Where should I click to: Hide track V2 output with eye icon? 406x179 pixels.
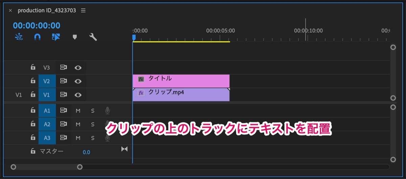point(78,81)
